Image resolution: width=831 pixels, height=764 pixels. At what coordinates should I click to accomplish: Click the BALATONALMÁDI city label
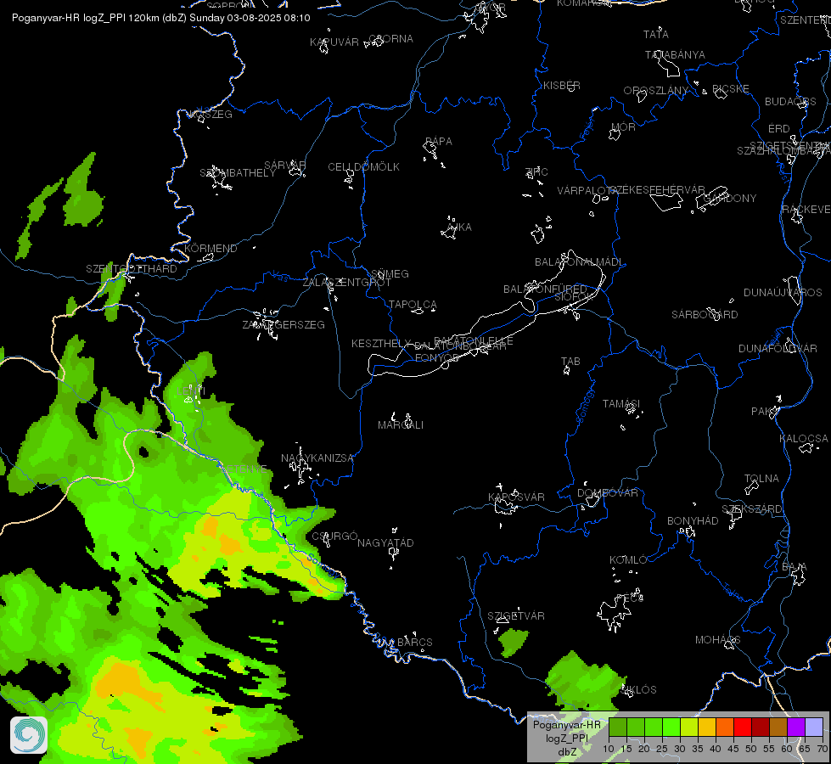(579, 262)
